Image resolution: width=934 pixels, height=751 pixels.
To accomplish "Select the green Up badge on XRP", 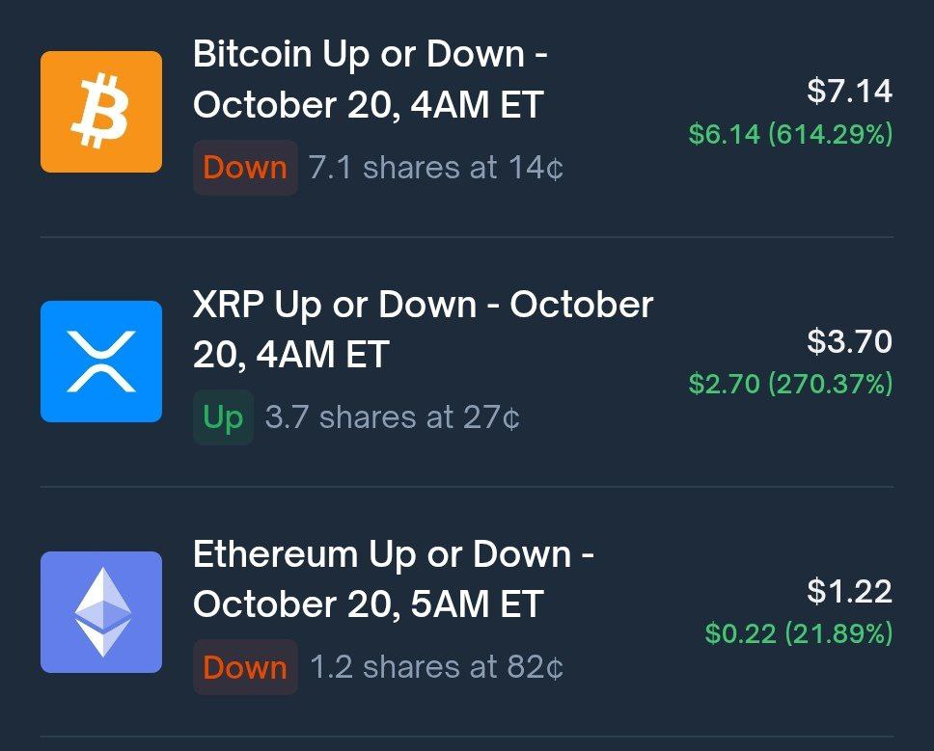I will pos(223,417).
